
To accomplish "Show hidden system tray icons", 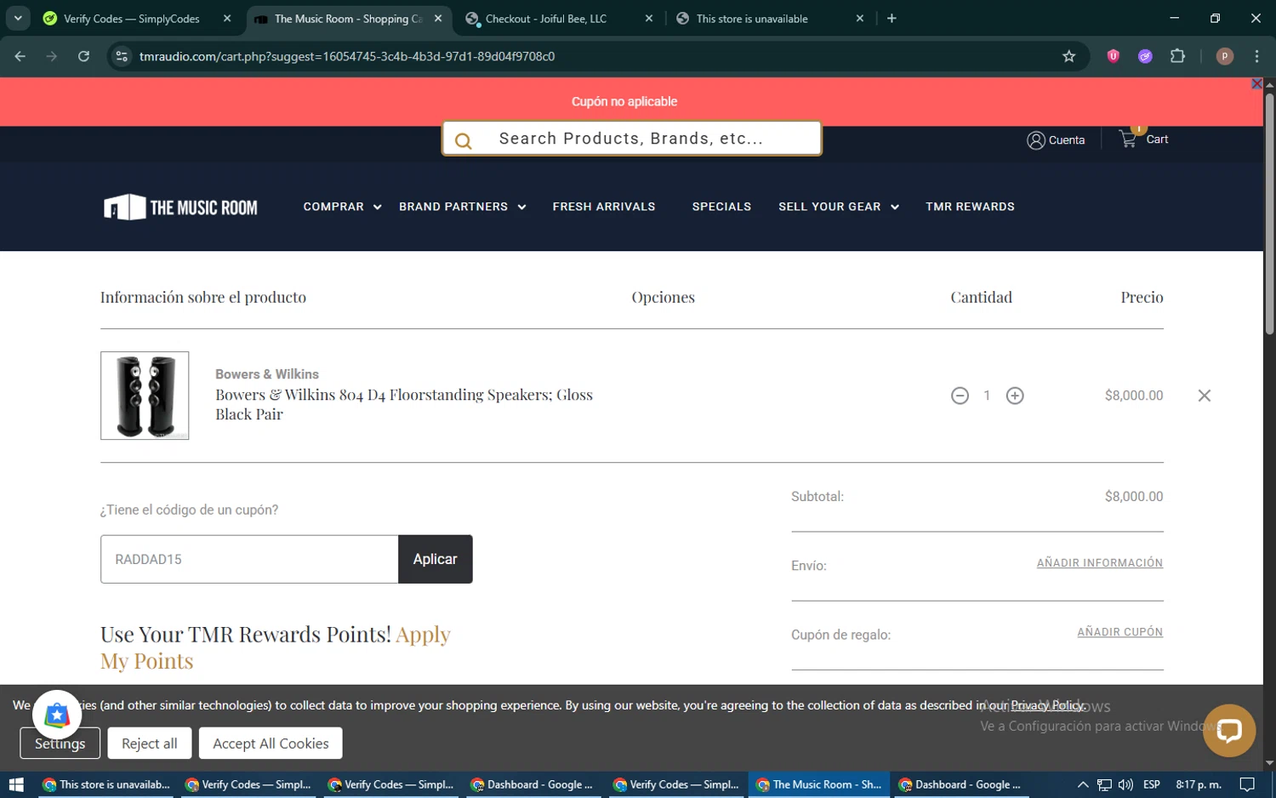I will tap(1083, 784).
